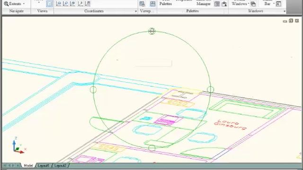Switch to the Layout2 tab
This screenshot has width=303, height=170.
click(x=60, y=166)
